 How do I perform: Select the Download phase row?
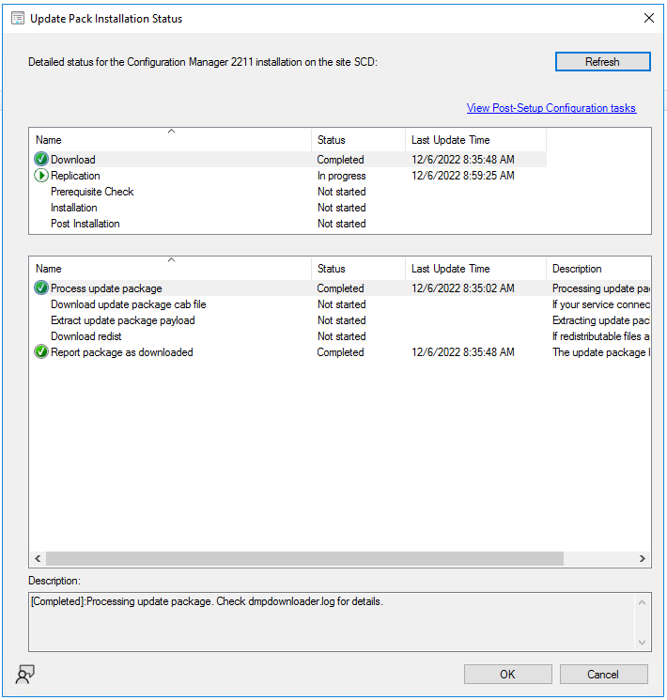(x=288, y=160)
